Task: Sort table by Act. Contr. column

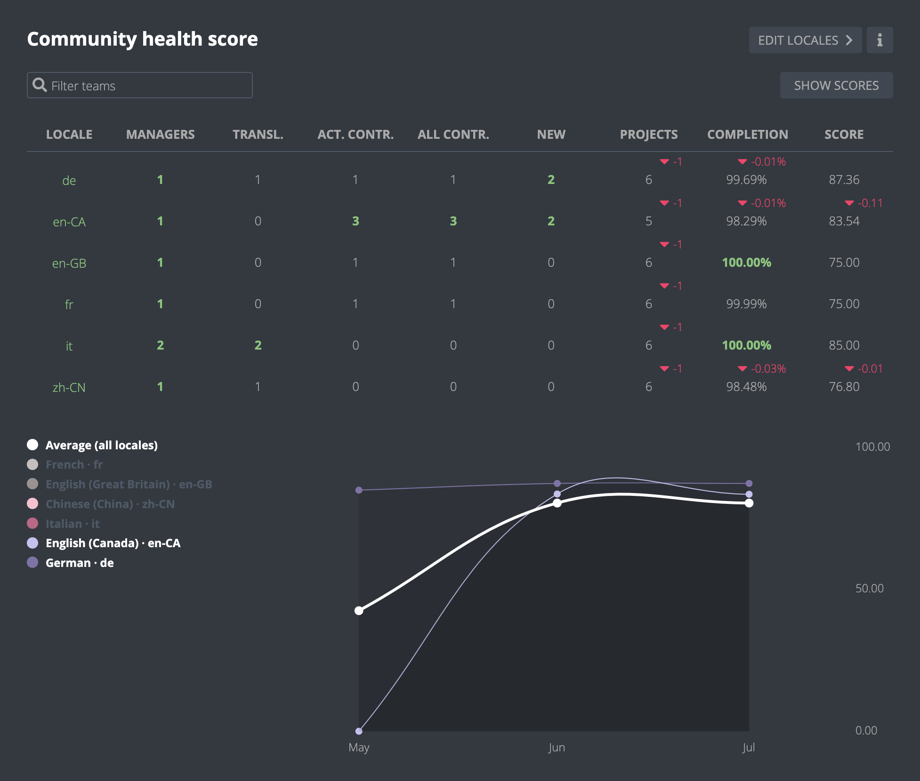Action: 355,135
